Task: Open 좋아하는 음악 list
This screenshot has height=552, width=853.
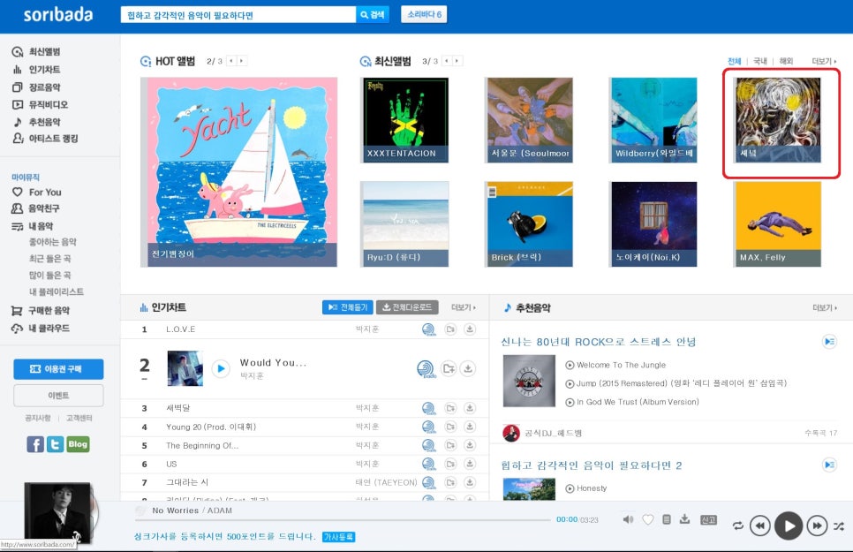Action: tap(53, 242)
